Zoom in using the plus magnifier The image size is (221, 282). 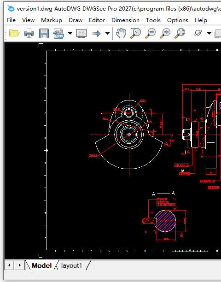coord(165,34)
